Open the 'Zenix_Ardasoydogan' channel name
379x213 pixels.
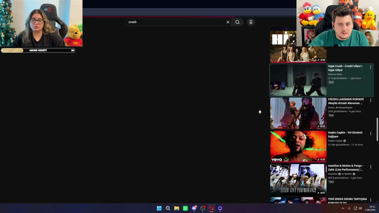click(340, 107)
